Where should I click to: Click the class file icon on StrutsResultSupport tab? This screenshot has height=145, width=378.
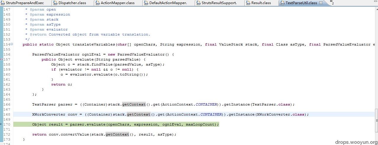point(198,3)
